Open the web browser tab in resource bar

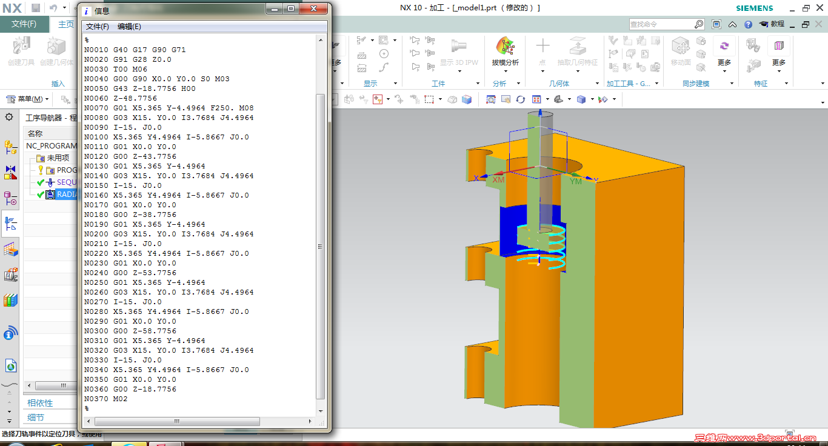coord(10,365)
